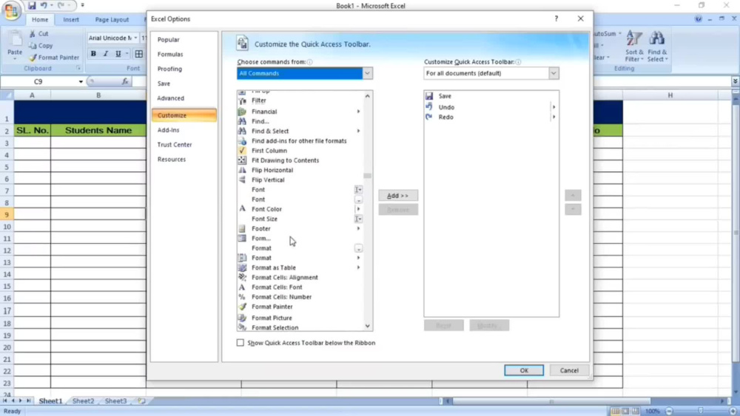Click the Format Picture icon

(242, 318)
